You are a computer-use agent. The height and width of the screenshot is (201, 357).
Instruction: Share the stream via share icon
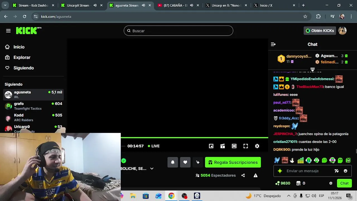[x=243, y=175]
